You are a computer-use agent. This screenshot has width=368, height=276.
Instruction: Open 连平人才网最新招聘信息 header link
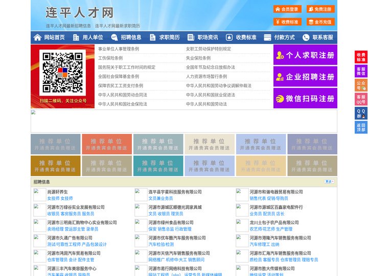(x=68, y=26)
